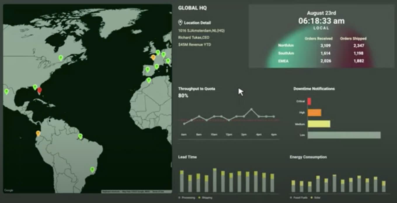
Task: Click the Solar legend marker
Action: coord(311,198)
